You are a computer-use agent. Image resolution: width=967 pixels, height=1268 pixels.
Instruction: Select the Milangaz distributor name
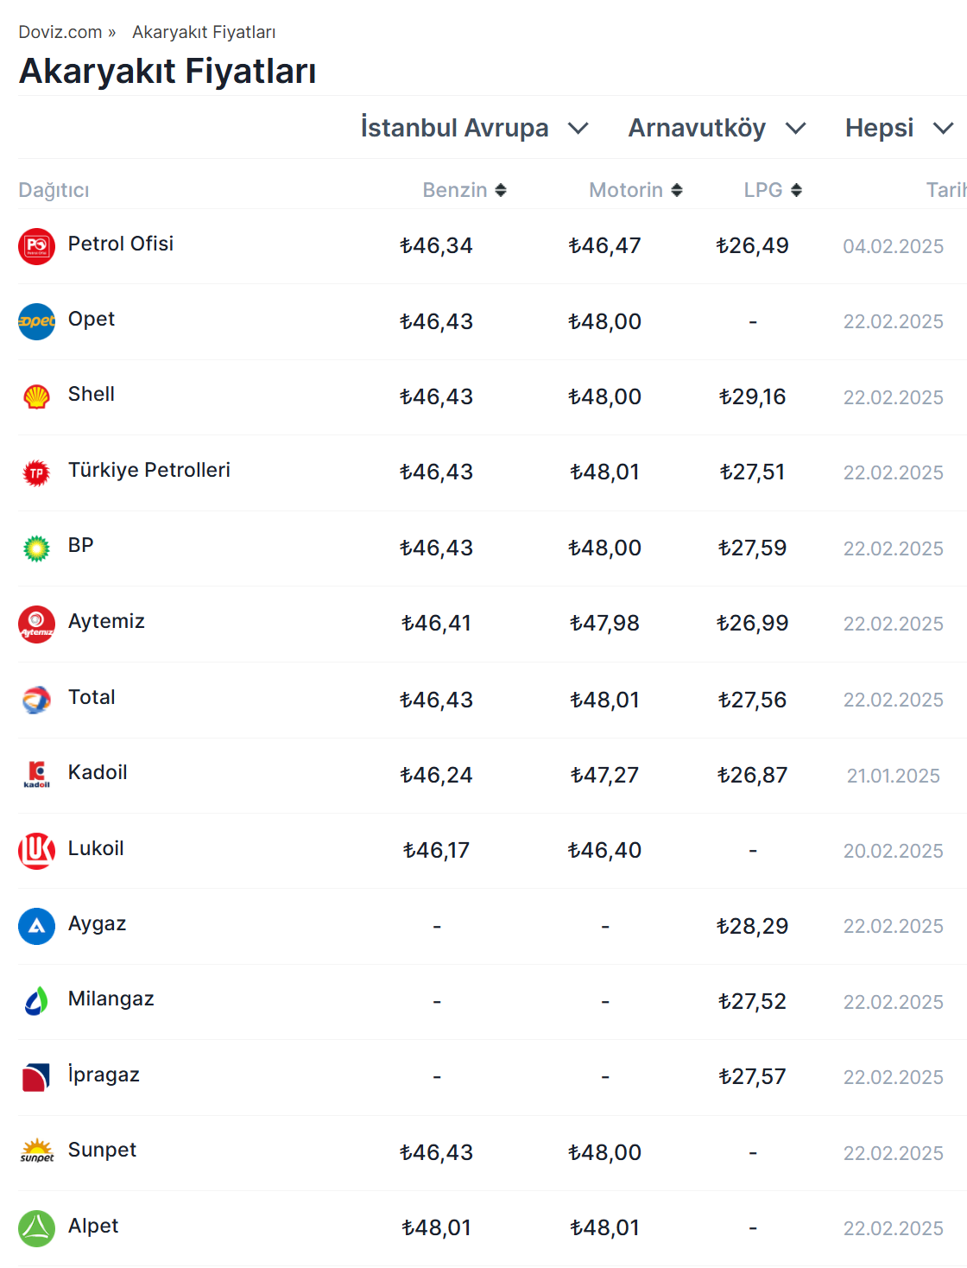pos(111,999)
